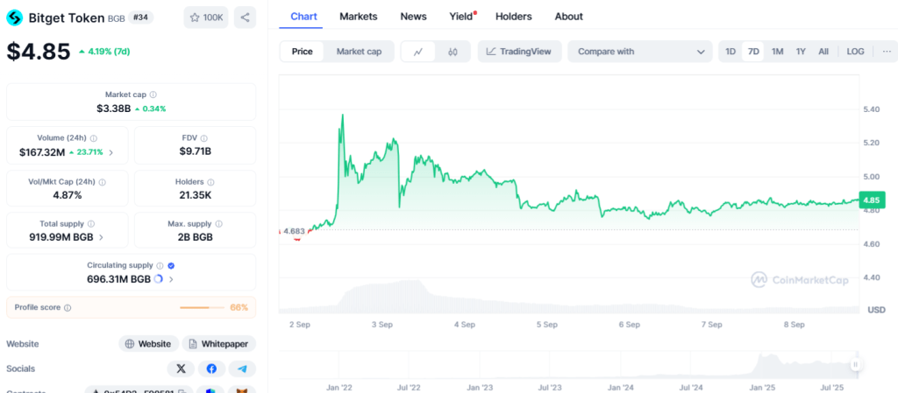
Task: Click the verified badge next to Circulating supply
Action: 171,265
